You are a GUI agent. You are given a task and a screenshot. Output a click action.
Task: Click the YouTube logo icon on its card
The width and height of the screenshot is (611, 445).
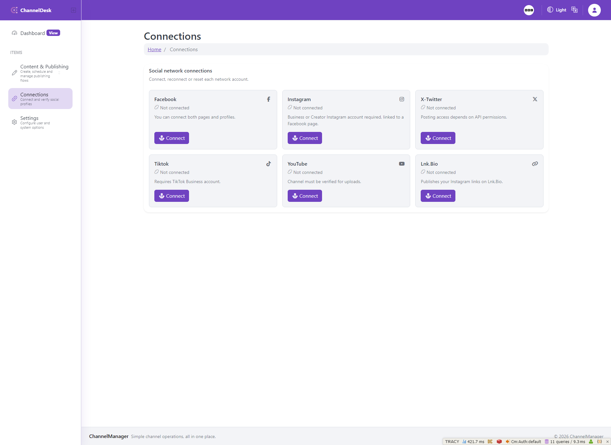coord(402,164)
